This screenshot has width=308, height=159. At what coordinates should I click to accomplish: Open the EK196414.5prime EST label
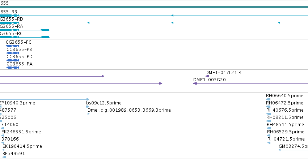click(x=22, y=146)
